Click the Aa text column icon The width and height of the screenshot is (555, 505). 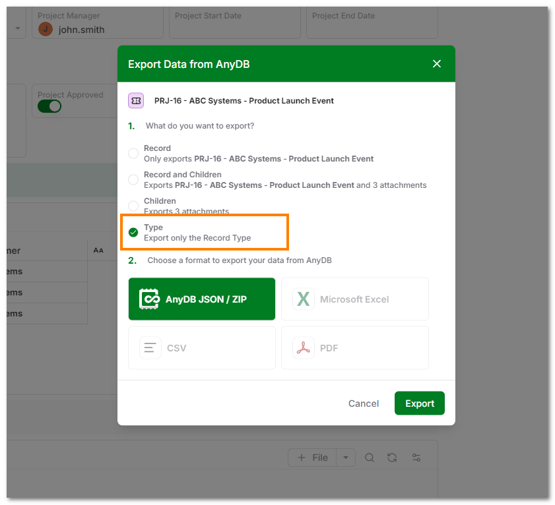(98, 251)
